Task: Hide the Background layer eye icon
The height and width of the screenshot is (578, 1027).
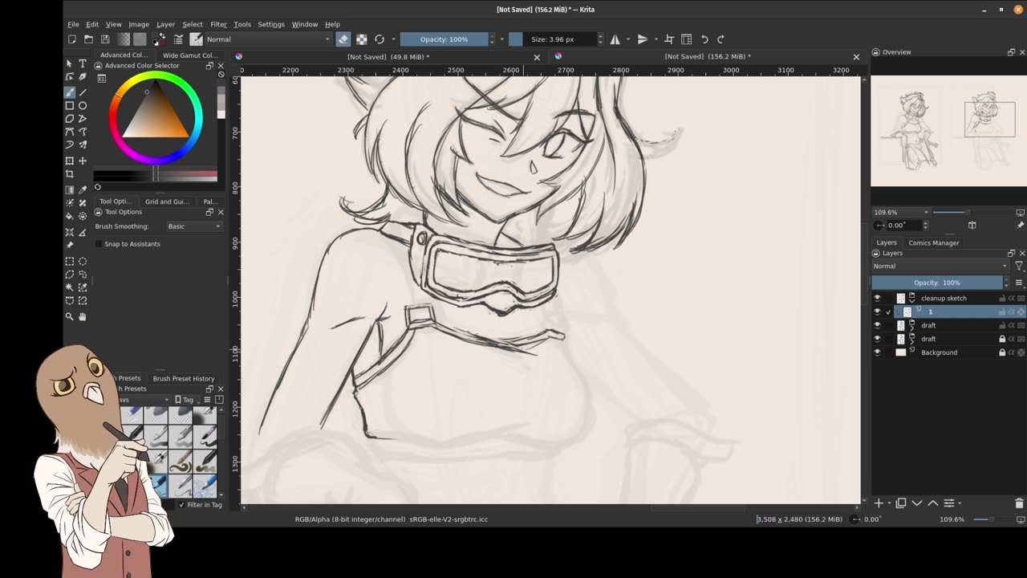Action: pos(877,352)
